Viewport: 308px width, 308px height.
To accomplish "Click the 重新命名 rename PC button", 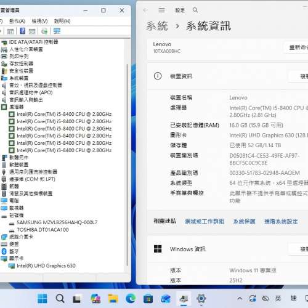I will coord(296,47).
